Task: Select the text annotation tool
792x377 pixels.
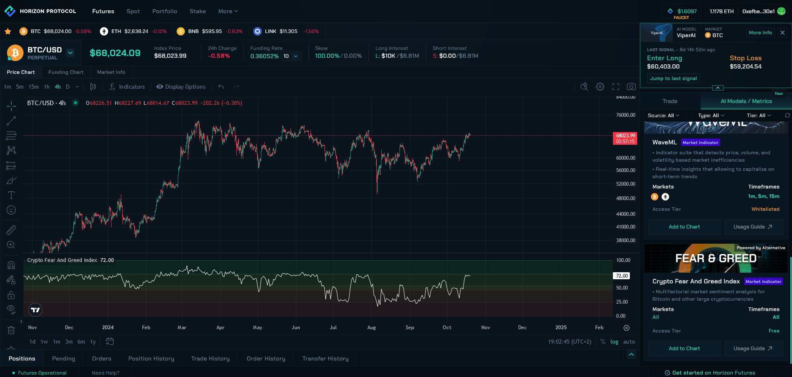Action: point(11,195)
